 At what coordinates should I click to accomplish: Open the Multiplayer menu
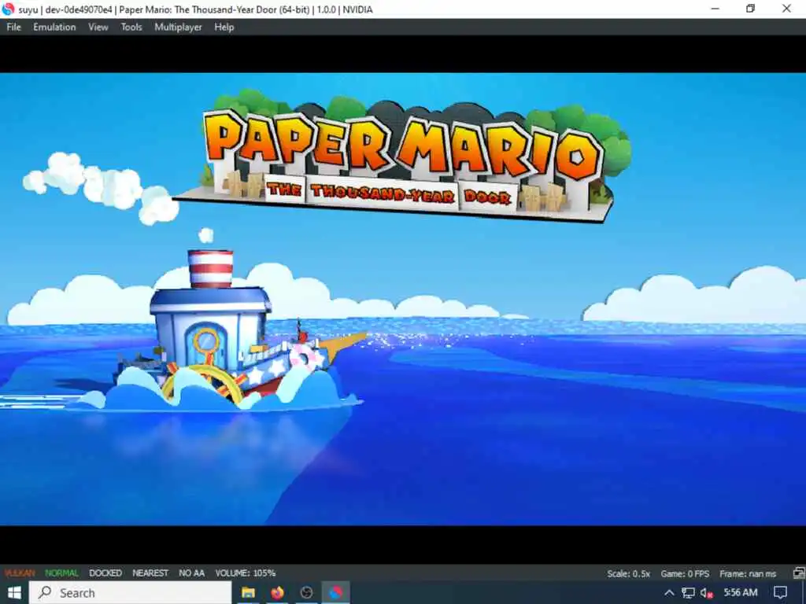(x=179, y=28)
